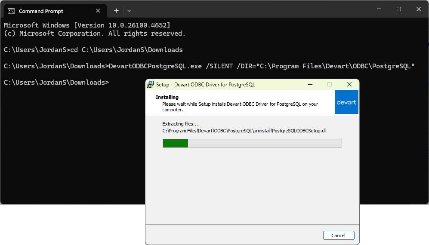429x245 pixels.
Task: Click the 'cd C:\Users\JordanS\Downloads' command line
Action: (x=93, y=50)
